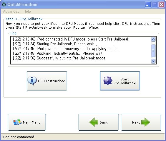Return to the Main Menu
This screenshot has height=141, width=166.
coord(27,122)
